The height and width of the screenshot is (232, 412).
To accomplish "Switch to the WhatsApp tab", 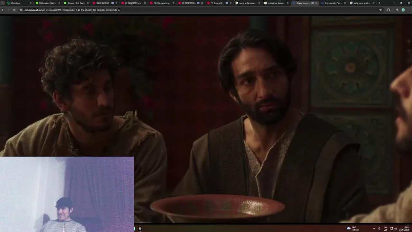I will 19,3.
